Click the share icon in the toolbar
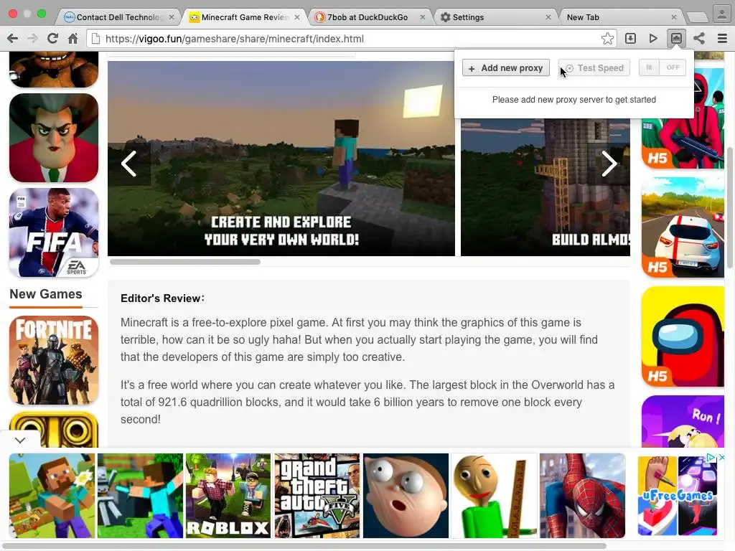Screen dimensions: 735x551 (x=699, y=39)
